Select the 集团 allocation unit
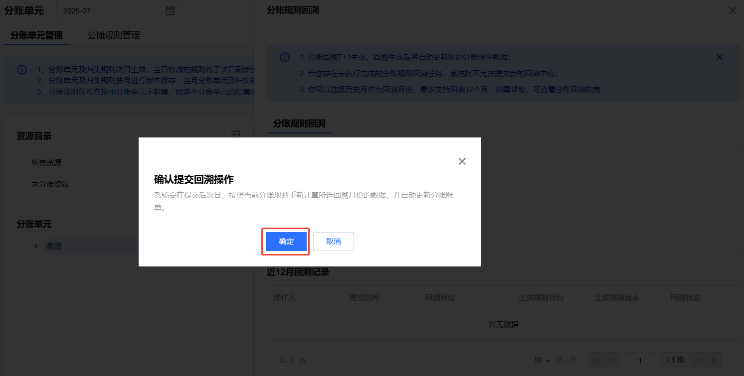Viewport: 744px width, 376px height. click(x=54, y=246)
